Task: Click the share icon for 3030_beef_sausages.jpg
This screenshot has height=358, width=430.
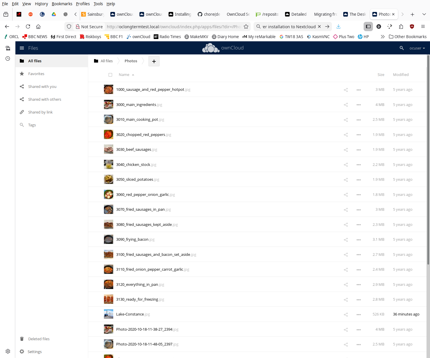Action: point(346,150)
